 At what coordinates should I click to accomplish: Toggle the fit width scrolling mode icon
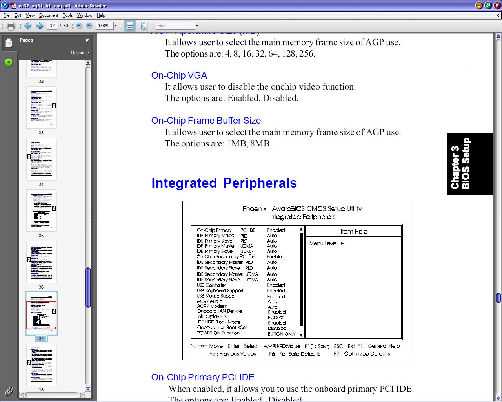130,26
